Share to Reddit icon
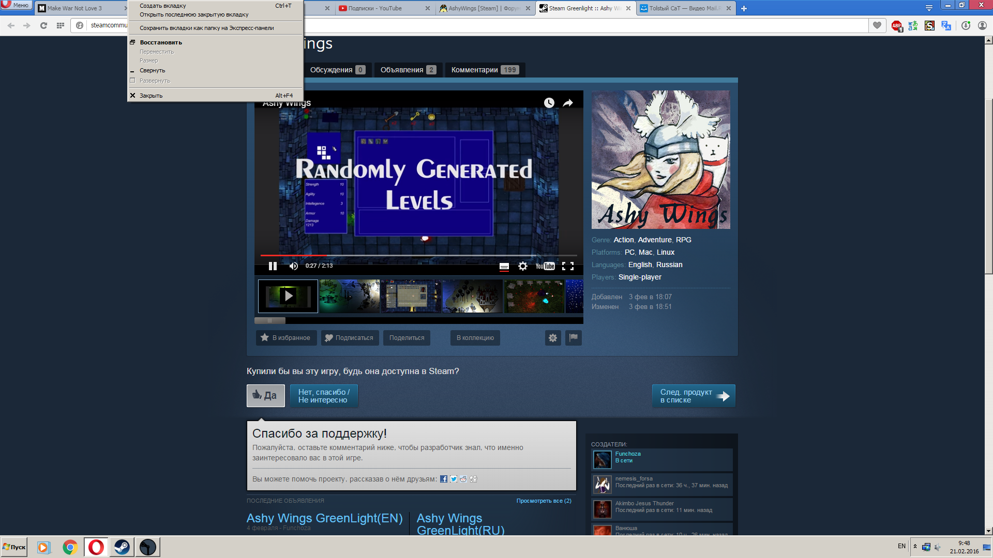The image size is (993, 558). pos(463,479)
